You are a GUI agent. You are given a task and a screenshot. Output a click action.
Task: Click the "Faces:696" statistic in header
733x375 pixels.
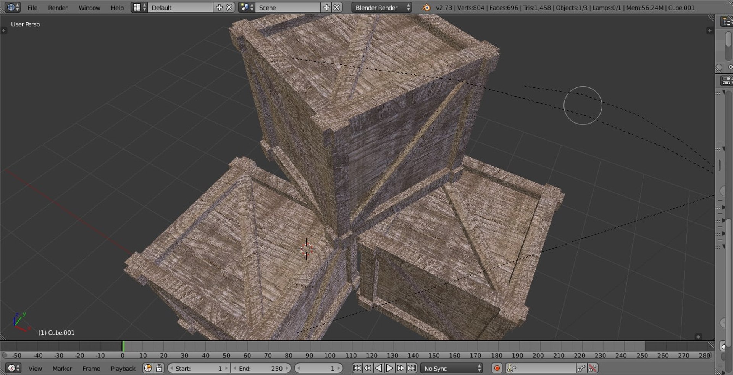[504, 8]
